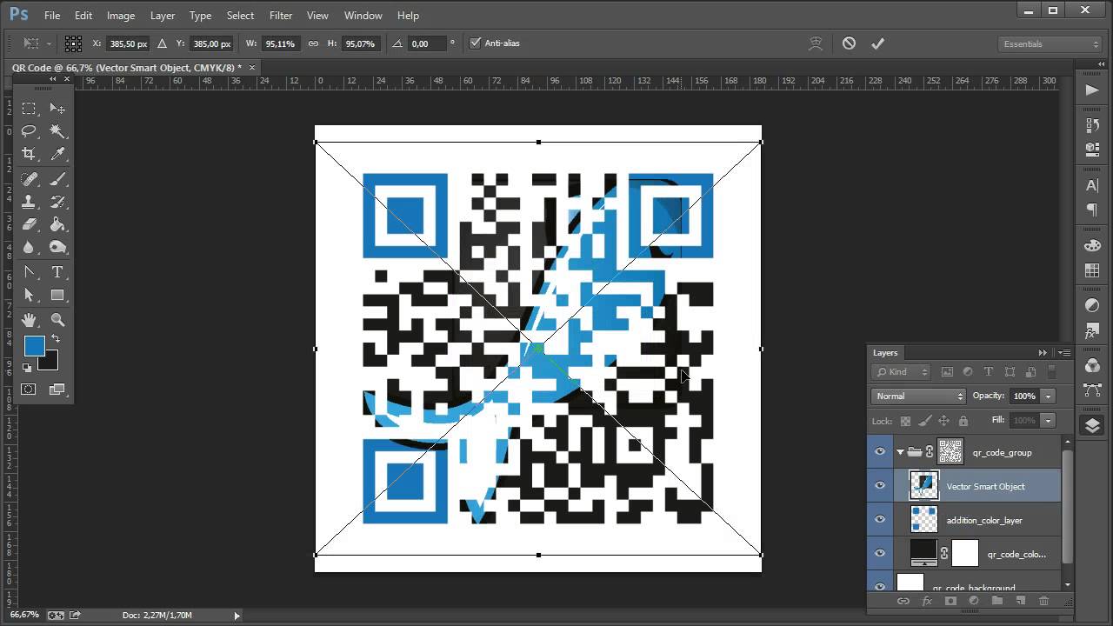Image resolution: width=1113 pixels, height=626 pixels.
Task: Select the Crop tool
Action: click(29, 154)
